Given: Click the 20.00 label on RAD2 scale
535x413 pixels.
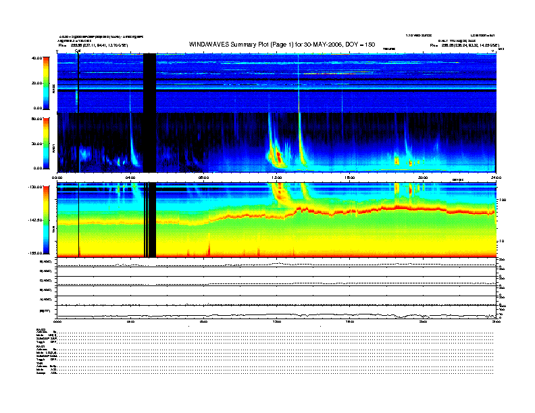Looking at the screenshot, I should coord(36,83).
